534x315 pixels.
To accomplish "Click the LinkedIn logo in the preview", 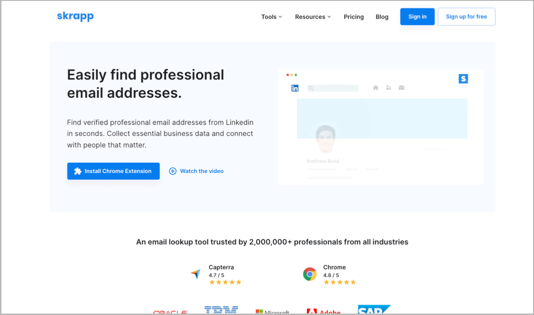I will (x=295, y=88).
